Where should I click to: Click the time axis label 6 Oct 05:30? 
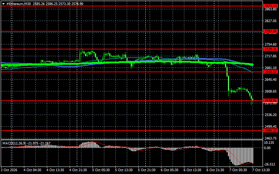tap(170, 170)
